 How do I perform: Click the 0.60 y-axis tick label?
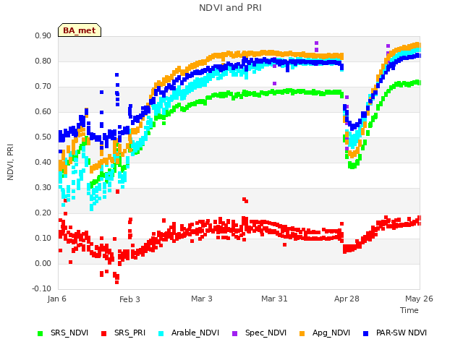coord(43,112)
